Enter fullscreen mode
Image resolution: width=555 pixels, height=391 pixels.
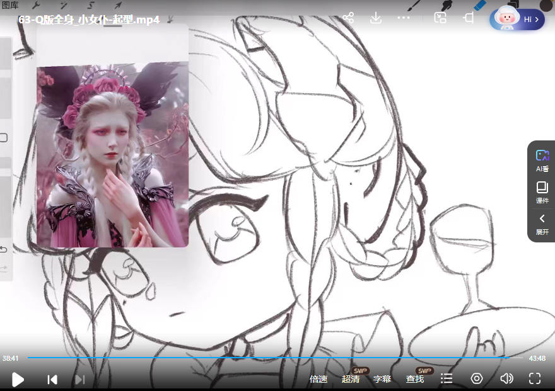(x=535, y=378)
